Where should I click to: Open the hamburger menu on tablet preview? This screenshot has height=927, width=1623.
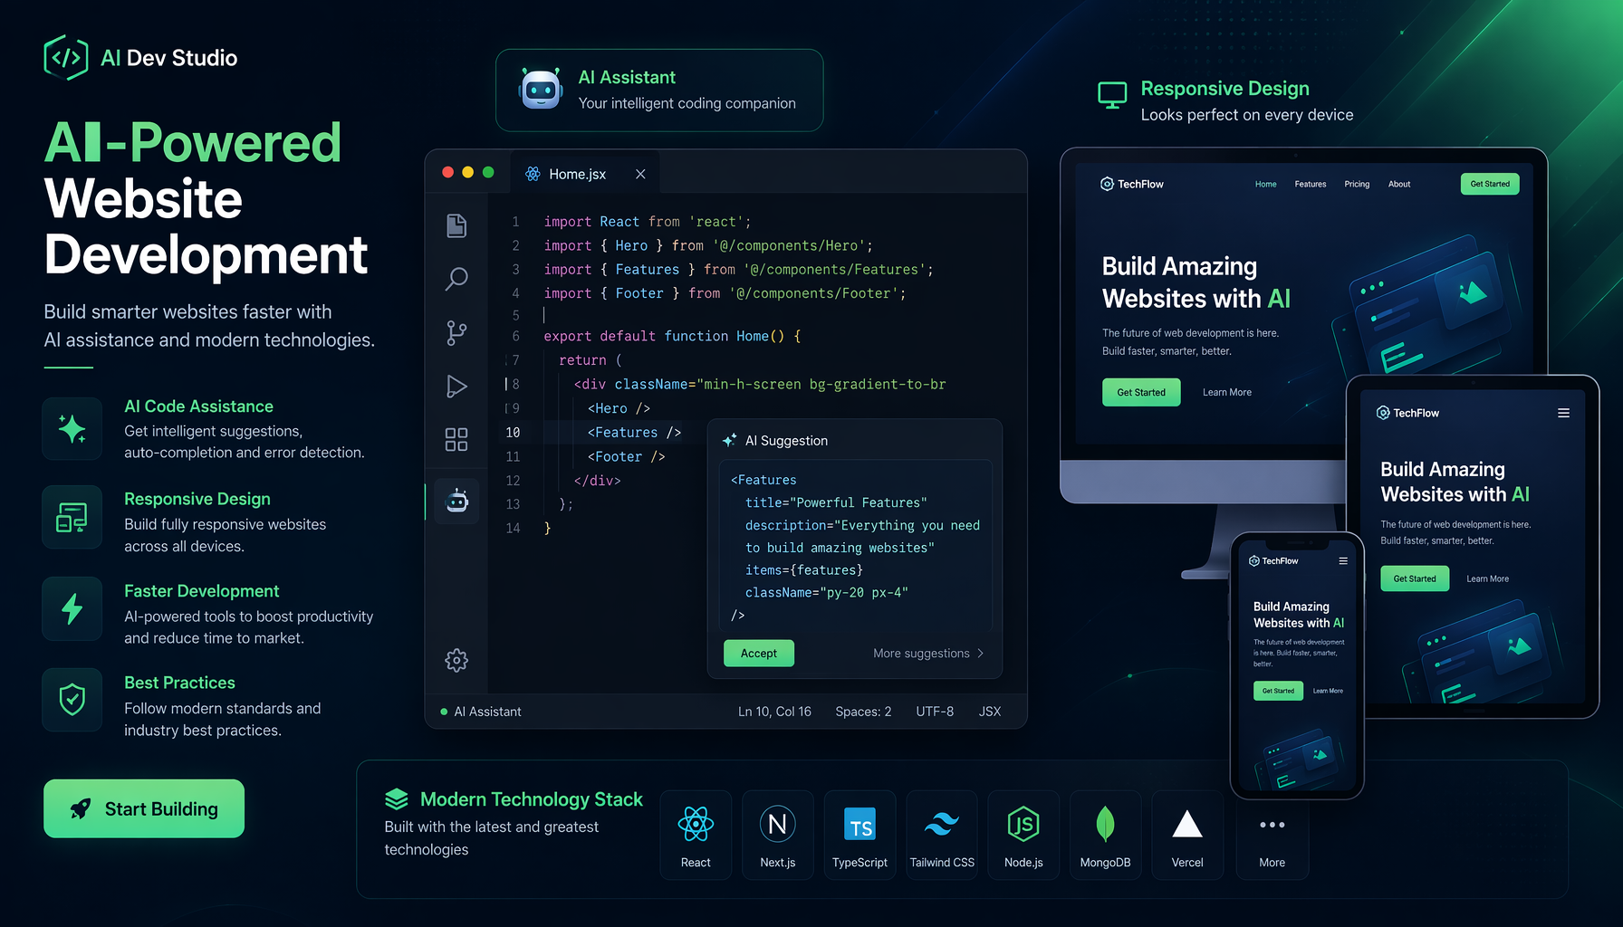point(1563,413)
